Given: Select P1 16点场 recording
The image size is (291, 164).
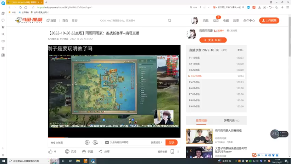Looking at the screenshot, I should [216, 58].
